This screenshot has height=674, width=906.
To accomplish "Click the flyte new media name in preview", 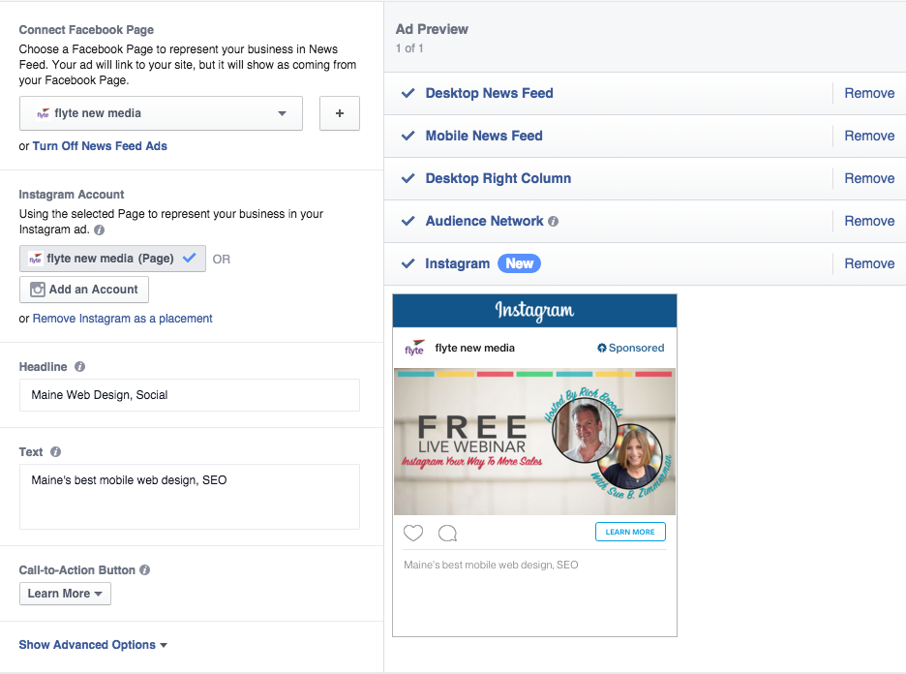I will click(474, 348).
